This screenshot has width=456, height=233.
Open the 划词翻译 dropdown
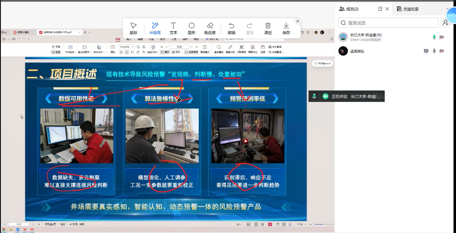pos(276,52)
